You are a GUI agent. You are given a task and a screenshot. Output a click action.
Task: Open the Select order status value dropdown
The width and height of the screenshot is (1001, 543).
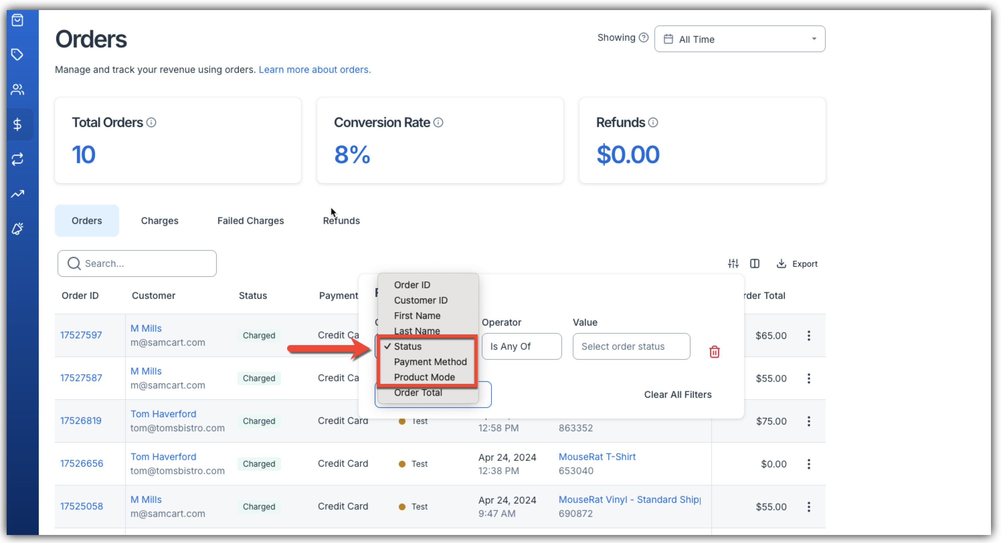pos(631,346)
